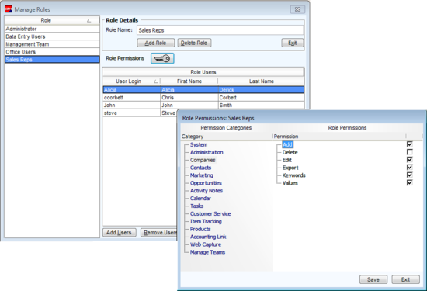Screen dimensions: 427x291
Task: Select the Alicia user login row
Action: [203, 90]
